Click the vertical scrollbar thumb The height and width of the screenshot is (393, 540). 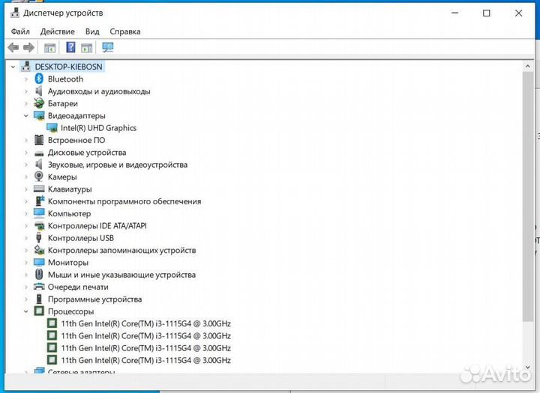point(527,196)
